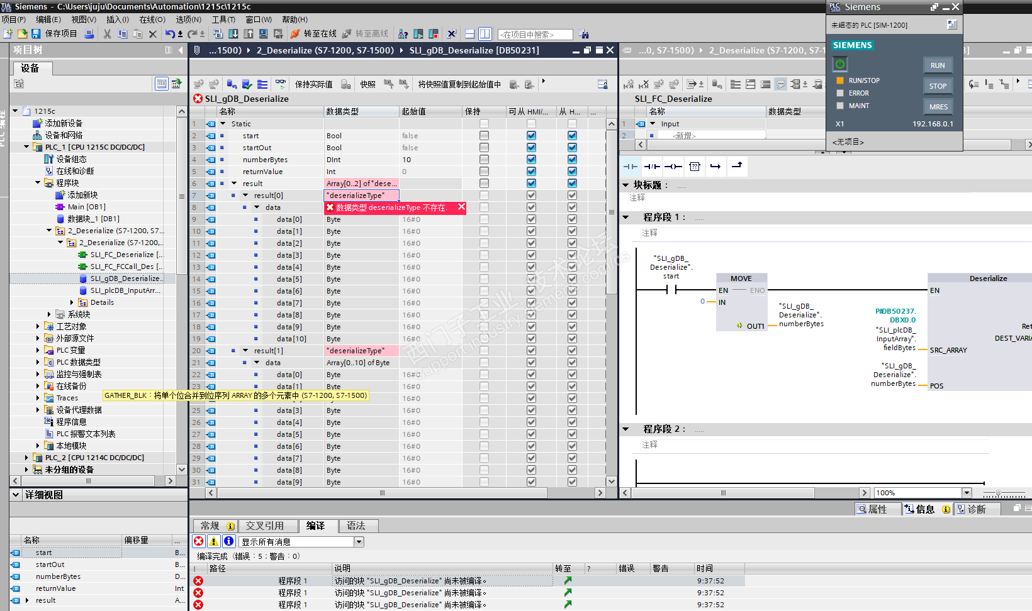Collapse the 程序块 folder in project tree
Image resolution: width=1032 pixels, height=611 pixels.
tap(38, 183)
